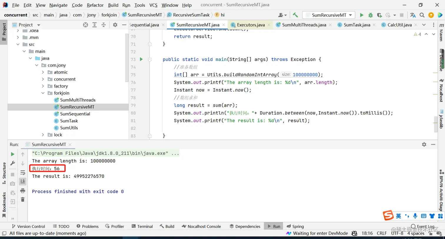Collapse the src folder in tree
The height and width of the screenshot is (239, 445).
point(18,44)
